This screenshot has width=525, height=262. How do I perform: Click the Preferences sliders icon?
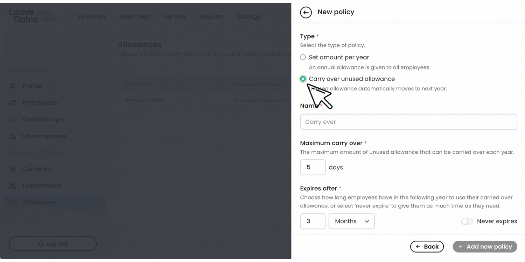[13, 103]
